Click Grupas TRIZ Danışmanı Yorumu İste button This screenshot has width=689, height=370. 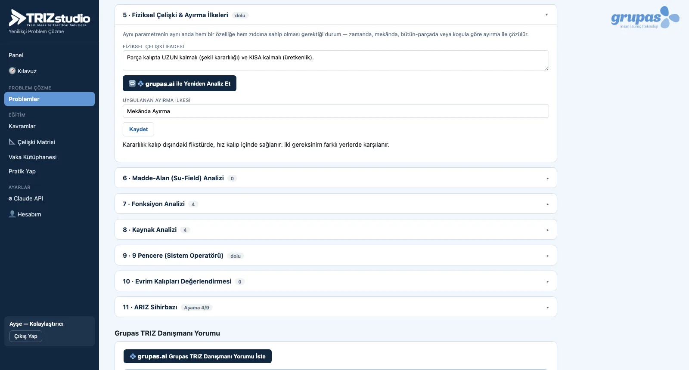coord(198,356)
